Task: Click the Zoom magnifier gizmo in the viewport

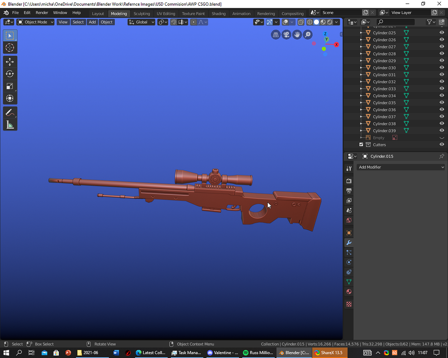Action: coord(308,34)
